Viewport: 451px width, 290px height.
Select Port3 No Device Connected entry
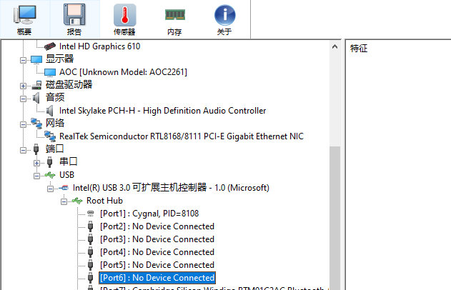point(157,239)
